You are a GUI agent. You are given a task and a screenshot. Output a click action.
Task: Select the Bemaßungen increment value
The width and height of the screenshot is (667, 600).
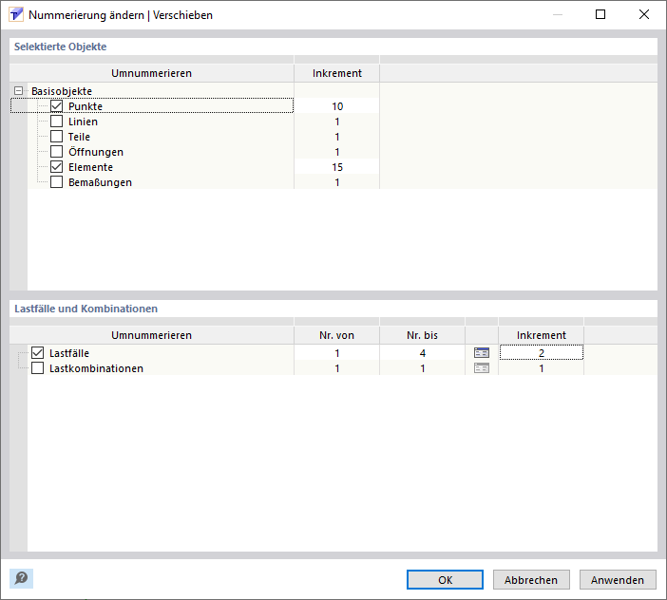pyautogui.click(x=337, y=182)
